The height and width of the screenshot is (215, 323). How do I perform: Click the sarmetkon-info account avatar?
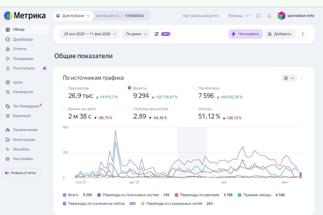point(281,16)
